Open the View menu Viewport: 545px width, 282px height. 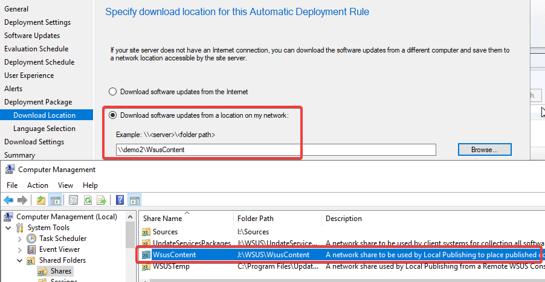point(65,185)
